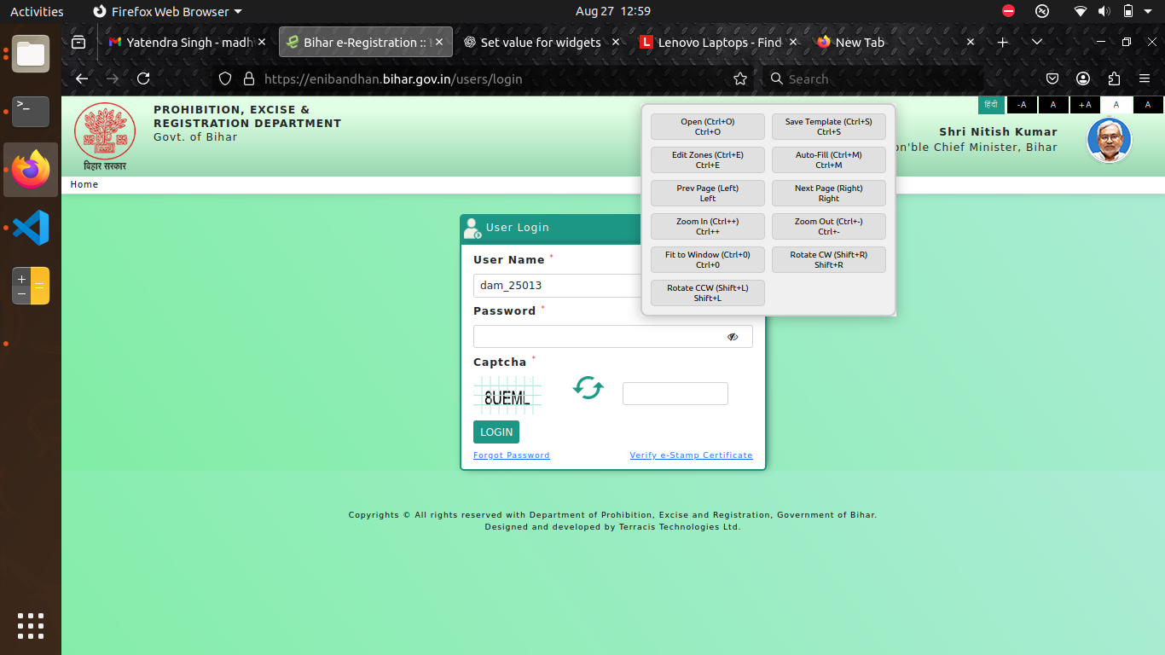Switch site language to Hindi

pos(991,105)
